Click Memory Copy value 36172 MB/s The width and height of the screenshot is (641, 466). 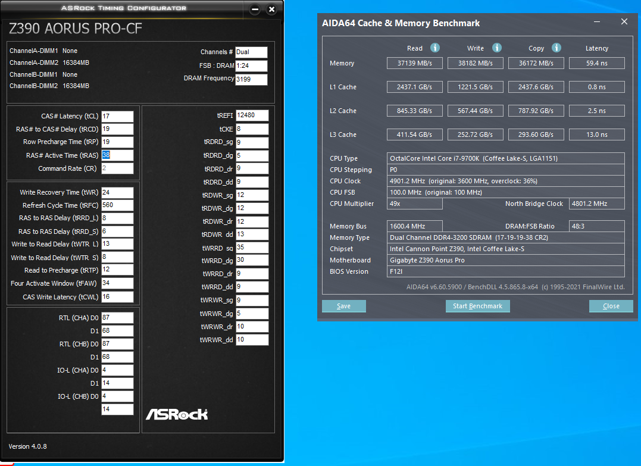point(536,63)
